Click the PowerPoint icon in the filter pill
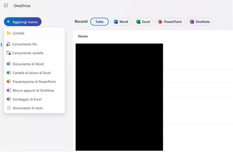The image size is (233, 152). point(160,22)
